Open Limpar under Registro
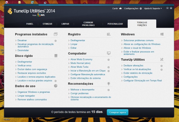Viewport: 179px width, 122px height. [74, 44]
